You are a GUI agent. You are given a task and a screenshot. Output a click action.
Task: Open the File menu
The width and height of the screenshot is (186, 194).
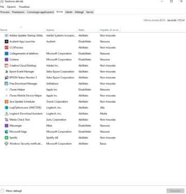[2, 7]
